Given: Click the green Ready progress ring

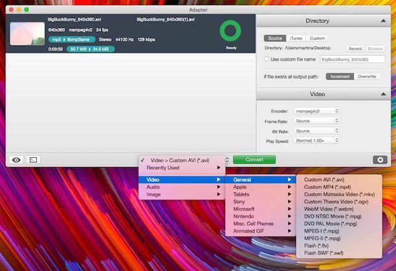Looking at the screenshot, I should 230,31.
